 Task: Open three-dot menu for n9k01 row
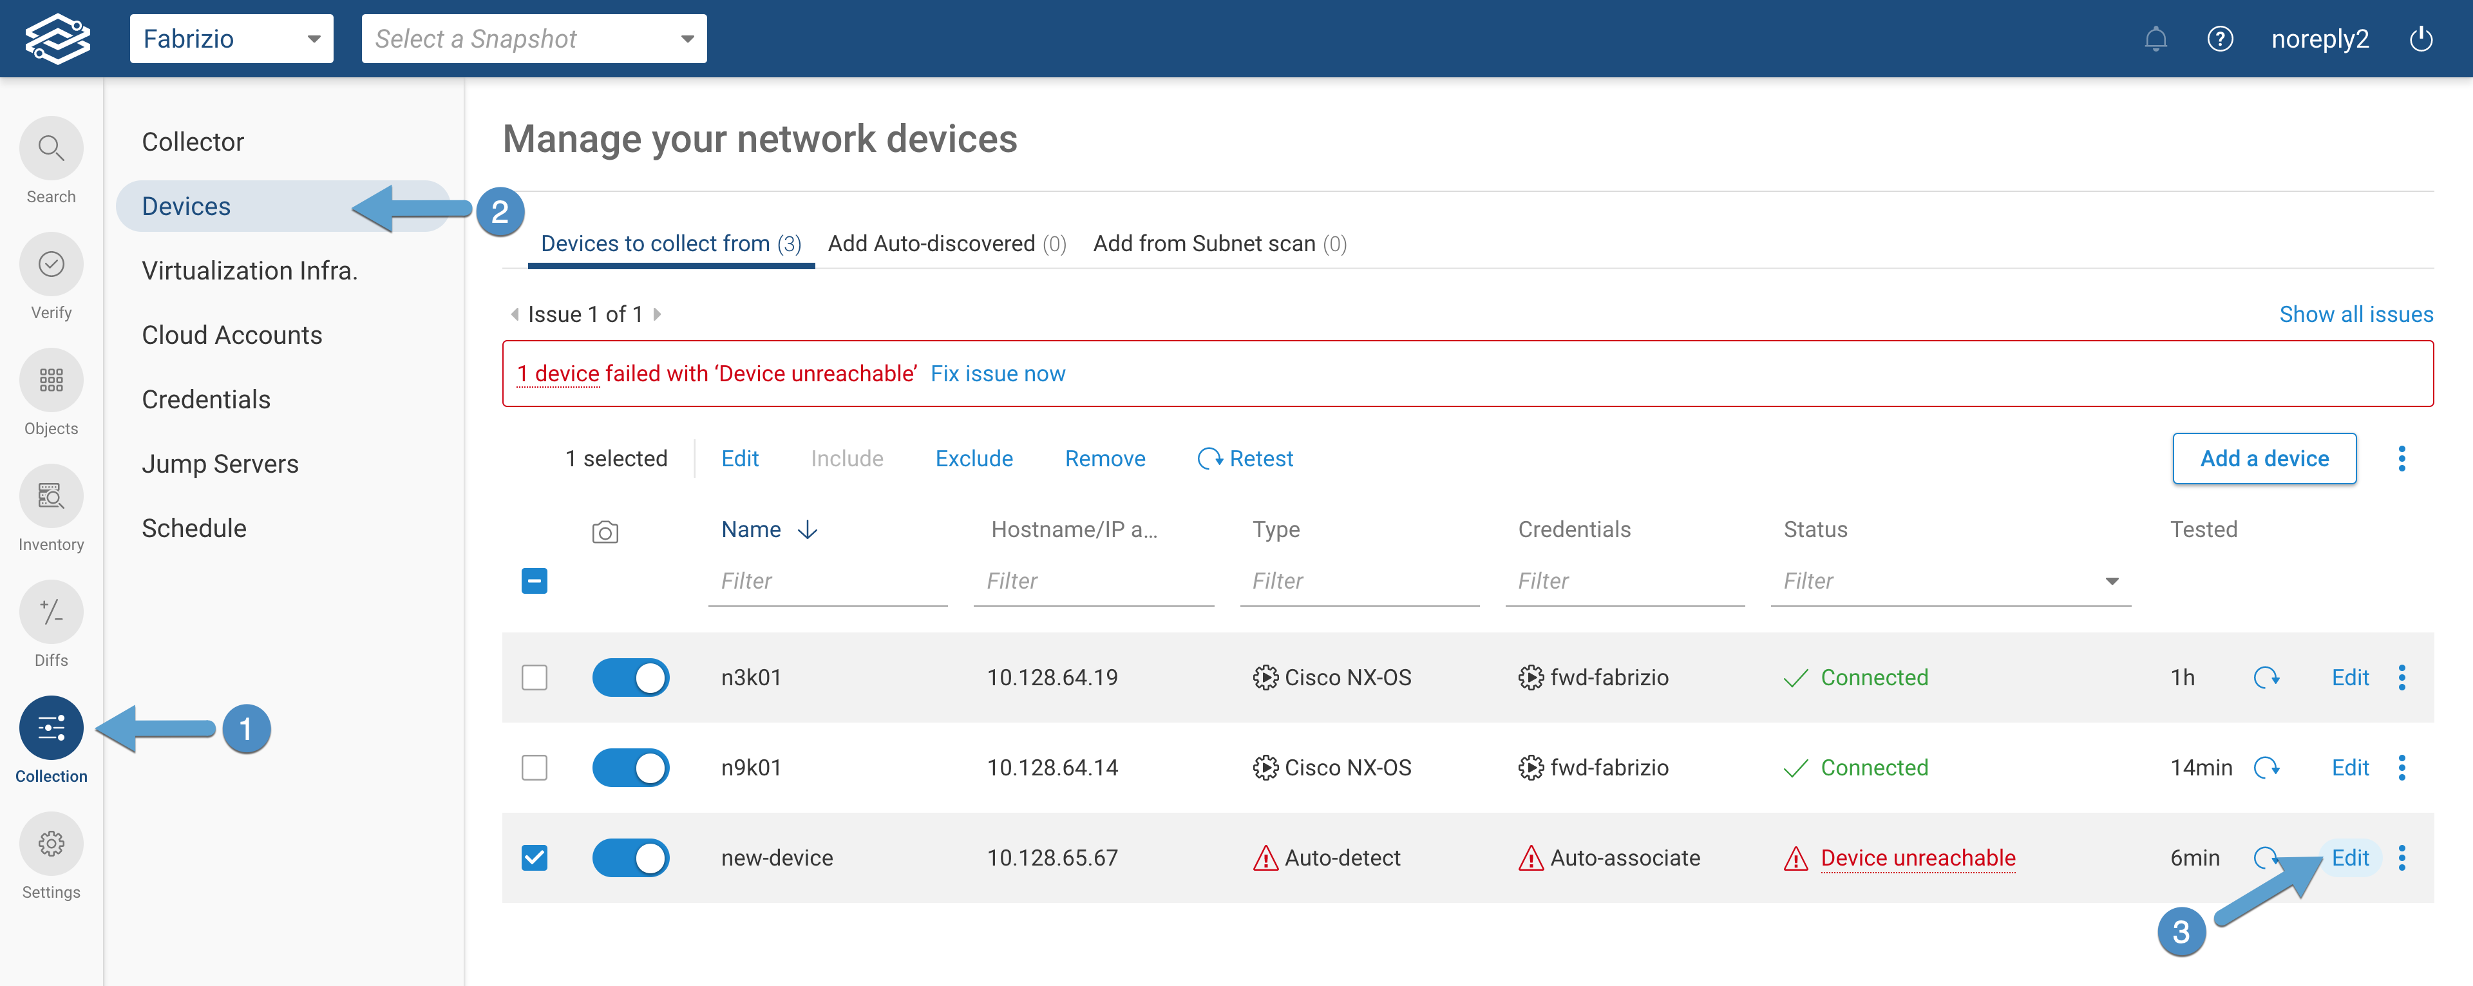click(x=2402, y=768)
